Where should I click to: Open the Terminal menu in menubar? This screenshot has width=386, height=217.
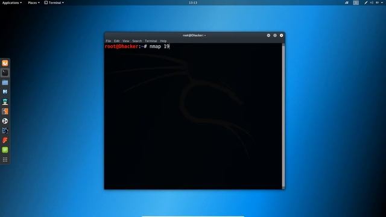tap(151, 41)
